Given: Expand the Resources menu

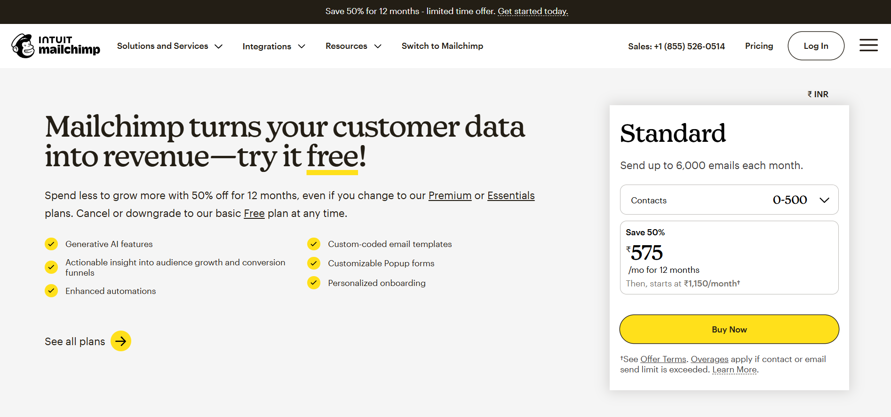Looking at the screenshot, I should [x=353, y=46].
